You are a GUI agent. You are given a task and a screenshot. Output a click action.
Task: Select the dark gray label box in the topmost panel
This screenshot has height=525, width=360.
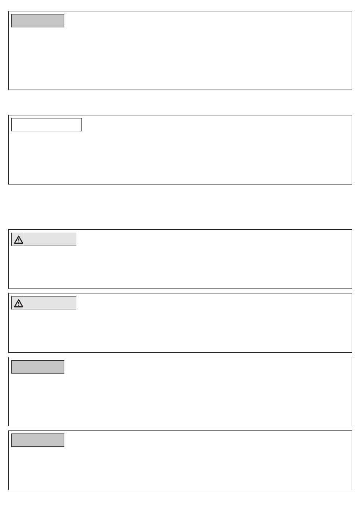[38, 20]
